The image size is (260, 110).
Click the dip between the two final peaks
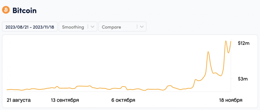[x=228, y=53]
